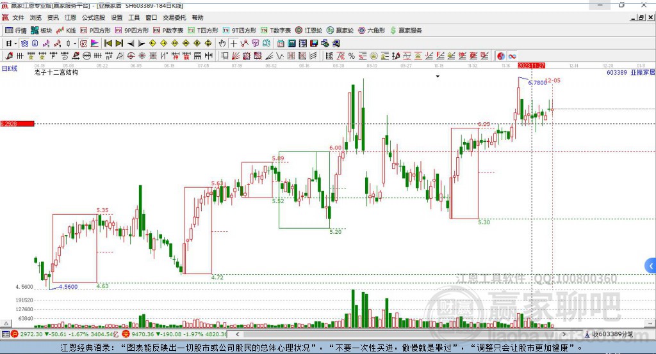
Task: Switch to the K线 candlestick chart
Action: pos(66,31)
